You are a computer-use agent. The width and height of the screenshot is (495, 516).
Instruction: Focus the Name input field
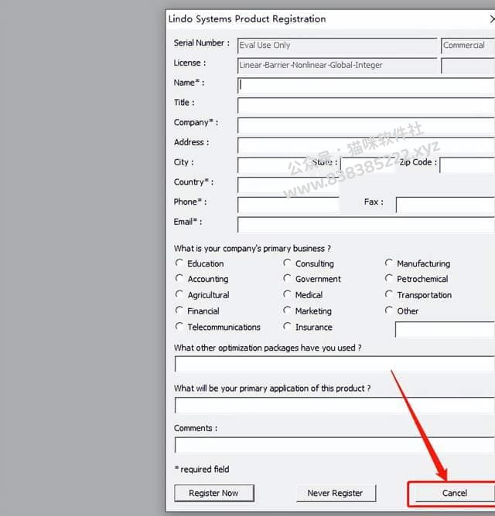pyautogui.click(x=366, y=86)
